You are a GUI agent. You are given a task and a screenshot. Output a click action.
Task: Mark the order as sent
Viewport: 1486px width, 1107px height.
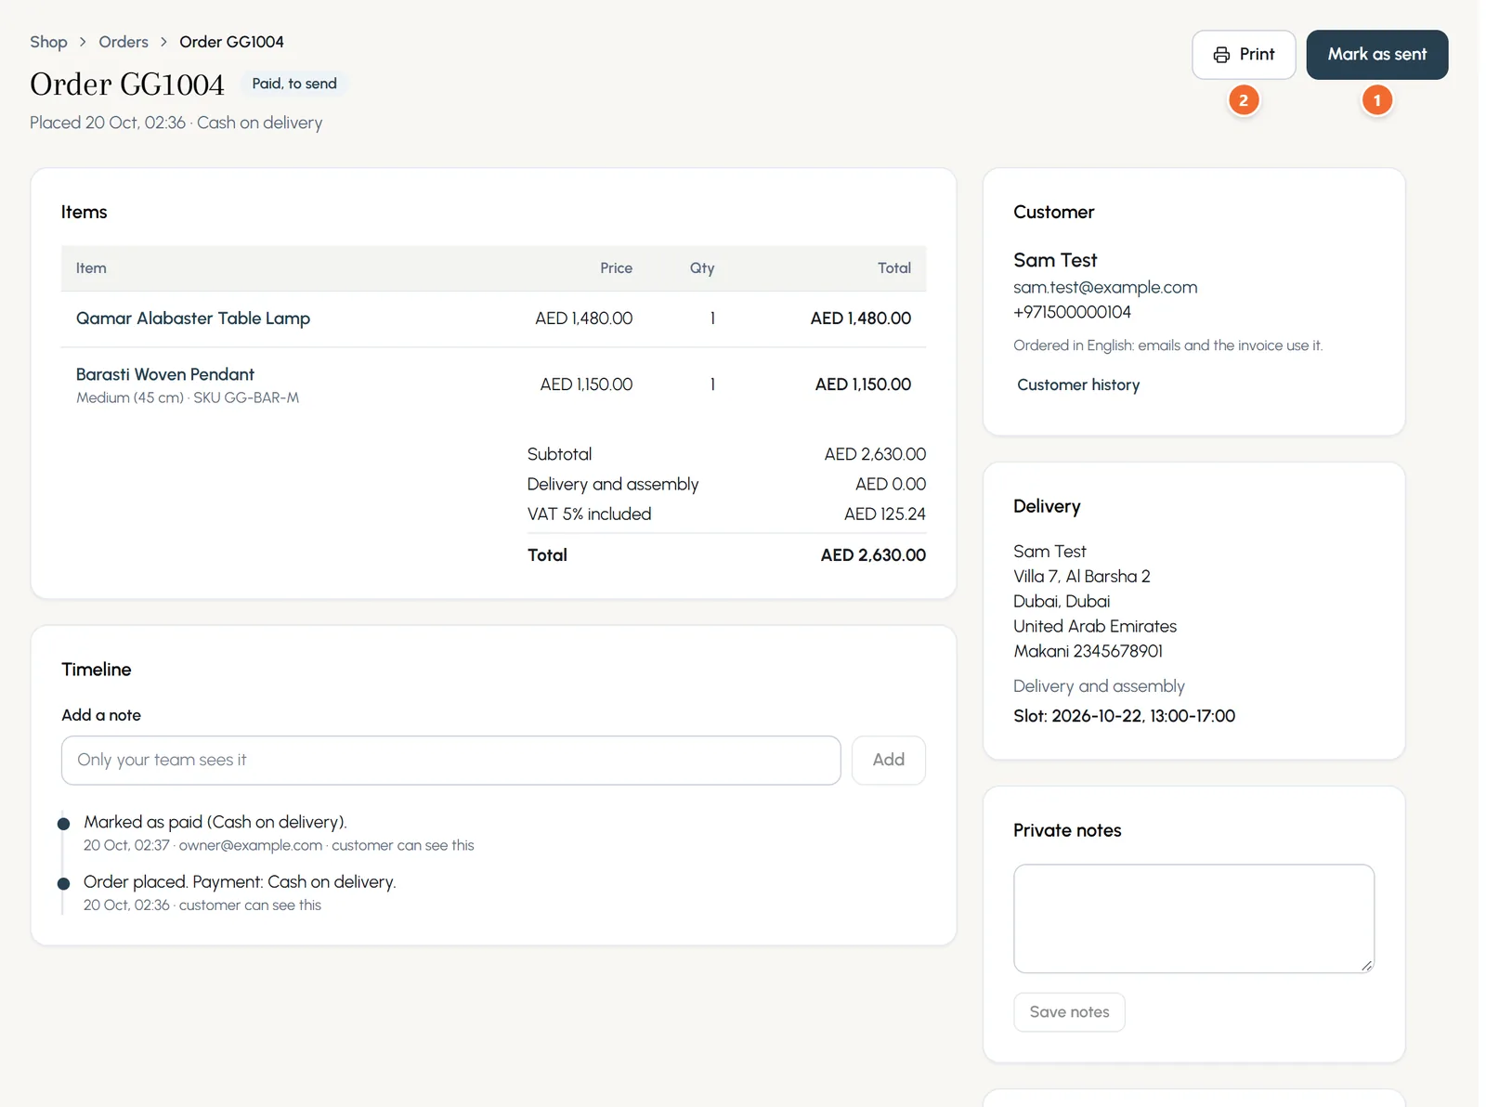(x=1376, y=55)
